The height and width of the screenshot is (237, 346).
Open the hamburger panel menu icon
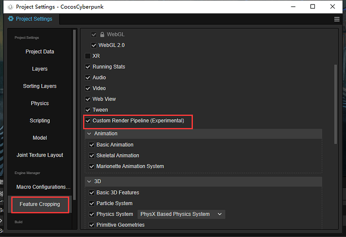[x=337, y=19]
